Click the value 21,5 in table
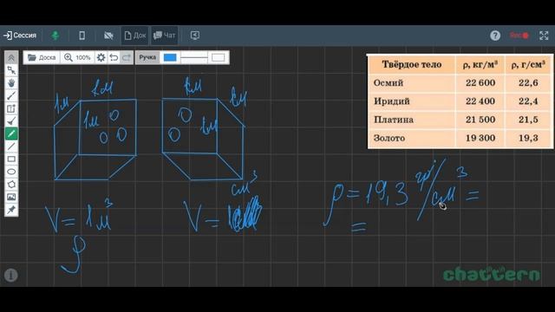This screenshot has height=312, width=555. click(x=528, y=120)
